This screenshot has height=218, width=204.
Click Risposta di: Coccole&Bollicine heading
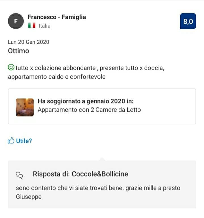pyautogui.click(x=80, y=174)
